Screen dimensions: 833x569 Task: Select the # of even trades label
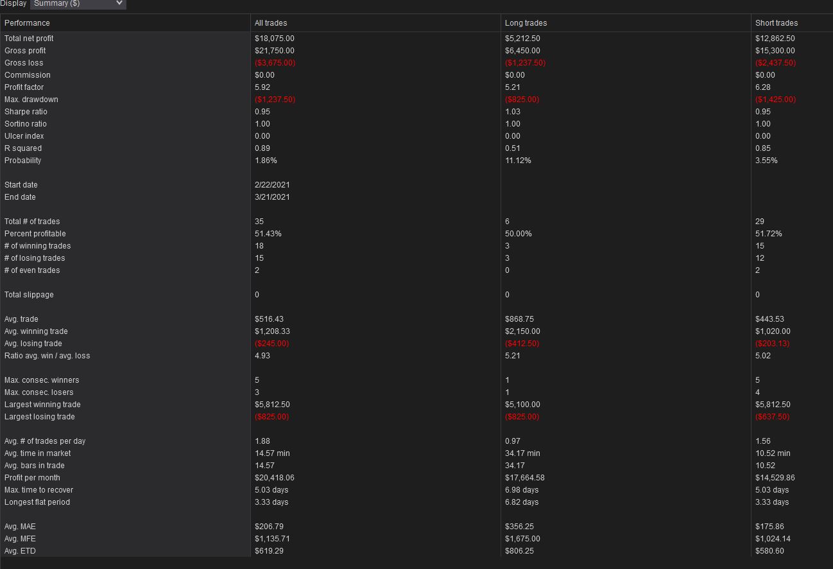[x=32, y=270]
